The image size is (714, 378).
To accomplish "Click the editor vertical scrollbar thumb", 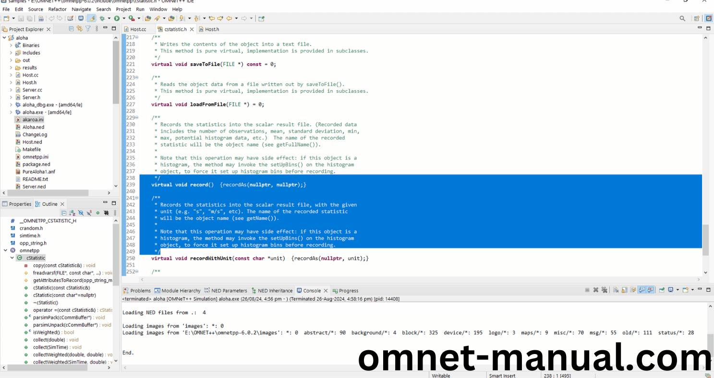I will (705, 240).
